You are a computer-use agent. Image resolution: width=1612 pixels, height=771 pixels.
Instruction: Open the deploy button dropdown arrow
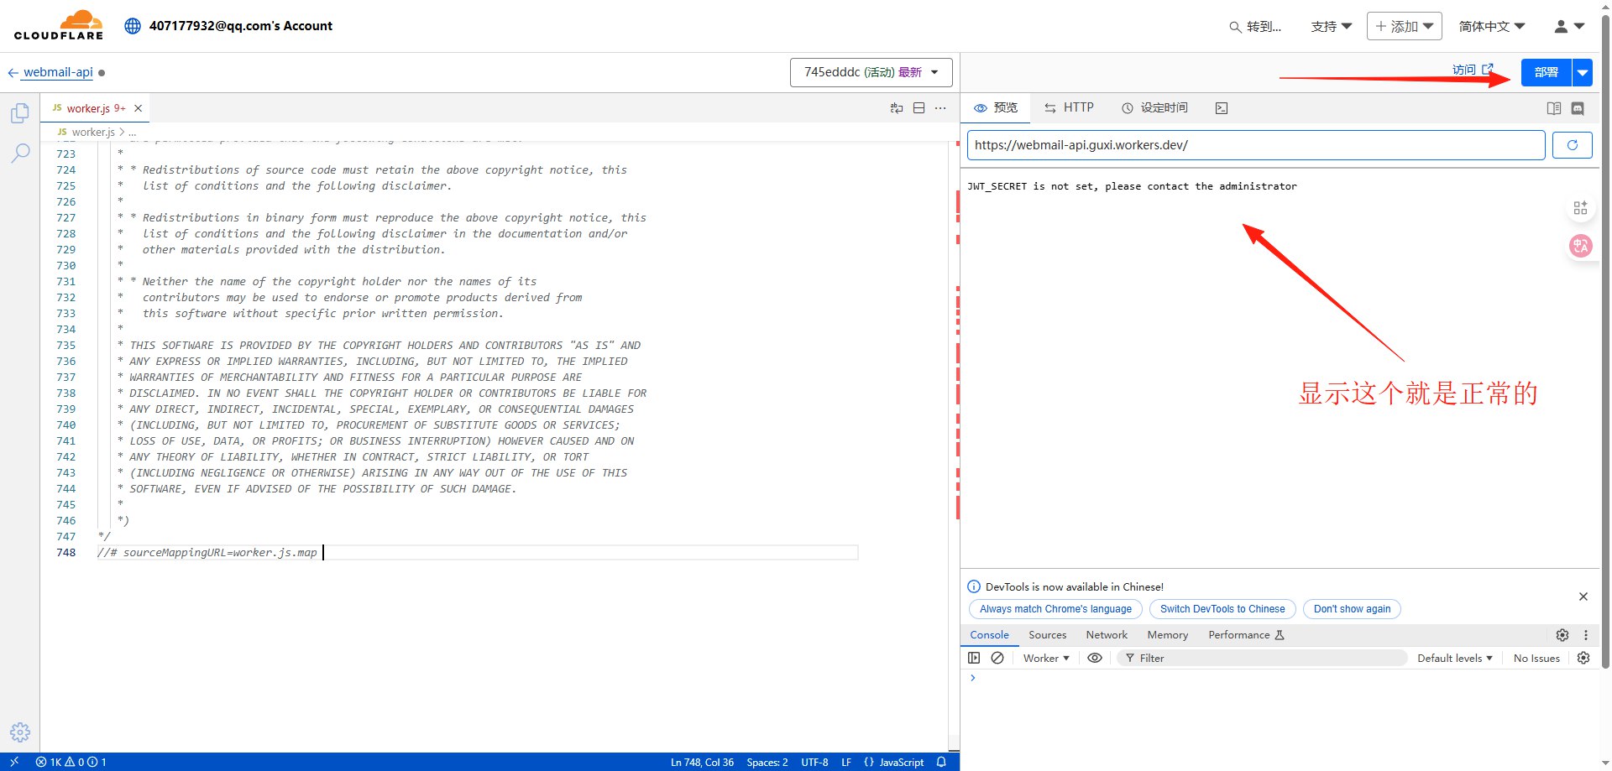[x=1582, y=72]
